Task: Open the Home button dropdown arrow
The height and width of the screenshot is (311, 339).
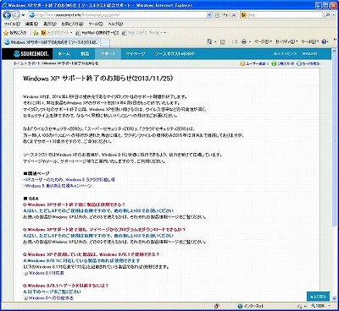Action: point(215,41)
